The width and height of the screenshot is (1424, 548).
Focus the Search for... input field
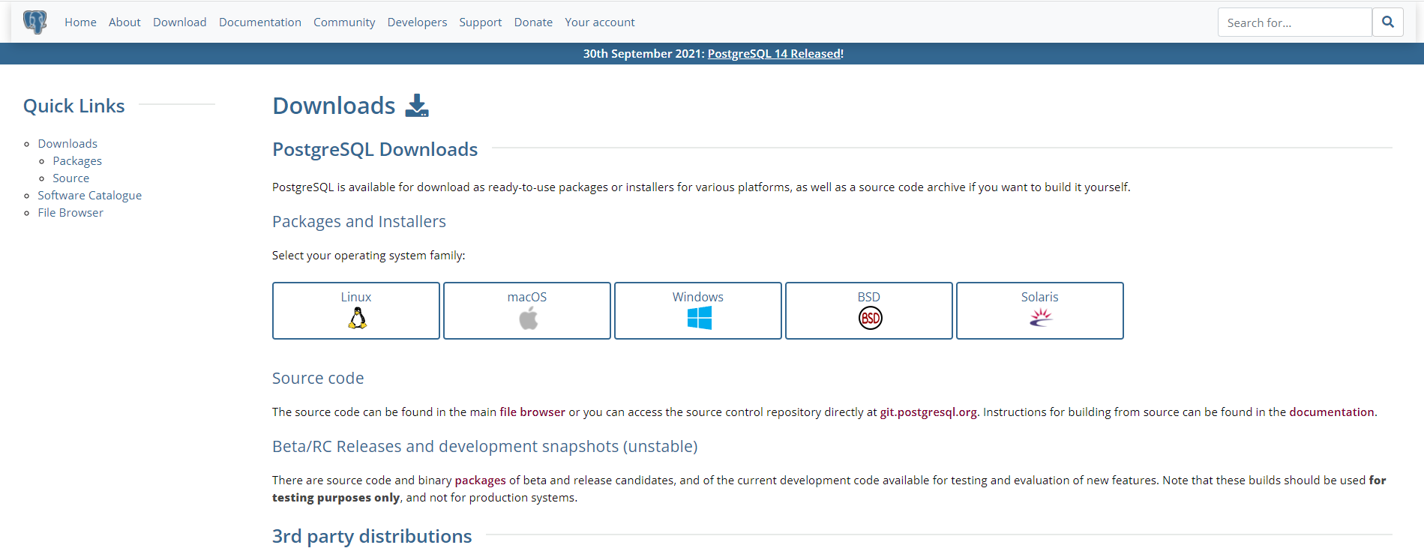pos(1295,22)
